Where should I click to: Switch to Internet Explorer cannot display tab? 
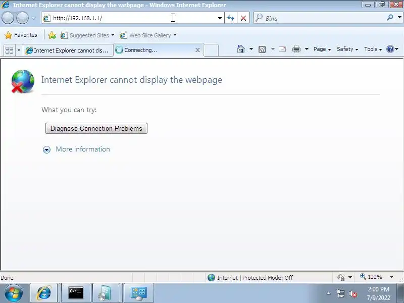68,50
